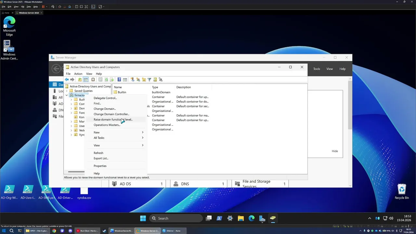Click the VMware manage snapshots icon
Viewport: 416px width, 234px height.
(69, 6)
